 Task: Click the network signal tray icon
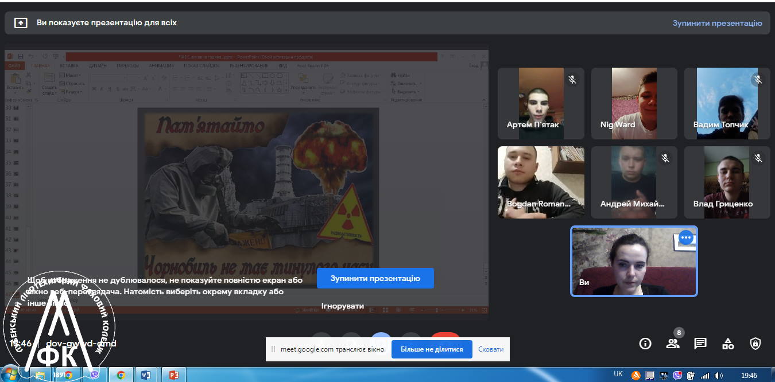(705, 376)
